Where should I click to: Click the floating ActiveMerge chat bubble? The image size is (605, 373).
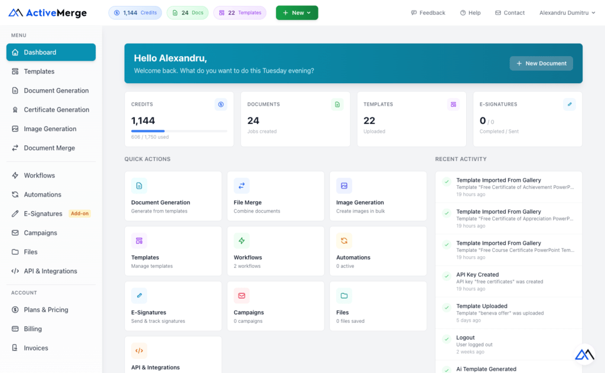click(x=584, y=354)
